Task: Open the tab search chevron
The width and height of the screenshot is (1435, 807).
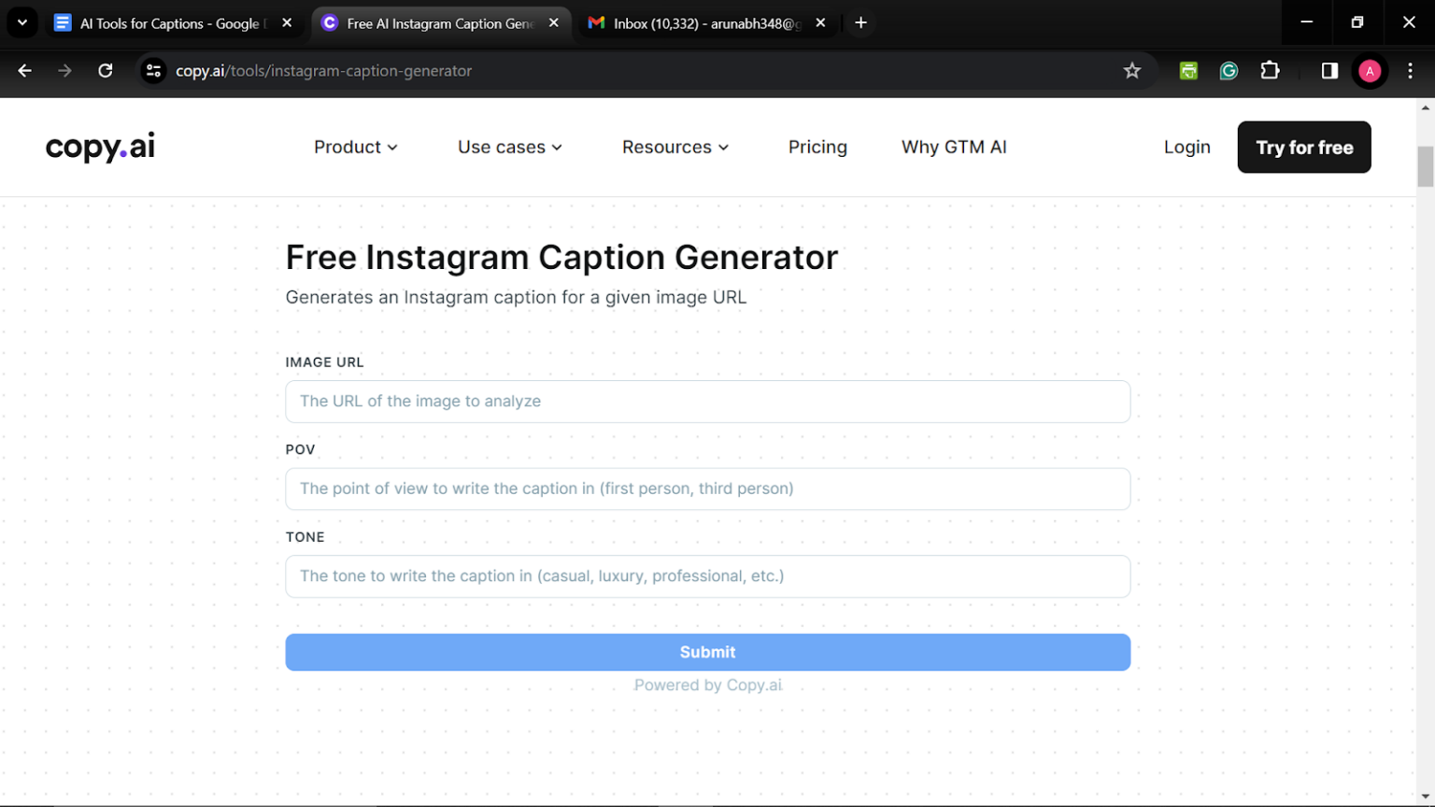Action: click(21, 22)
